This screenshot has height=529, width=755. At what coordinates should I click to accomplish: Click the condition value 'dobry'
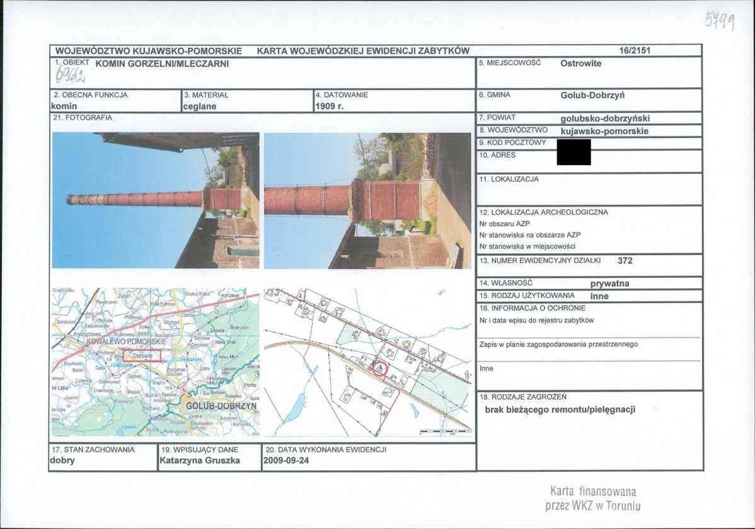point(62,460)
